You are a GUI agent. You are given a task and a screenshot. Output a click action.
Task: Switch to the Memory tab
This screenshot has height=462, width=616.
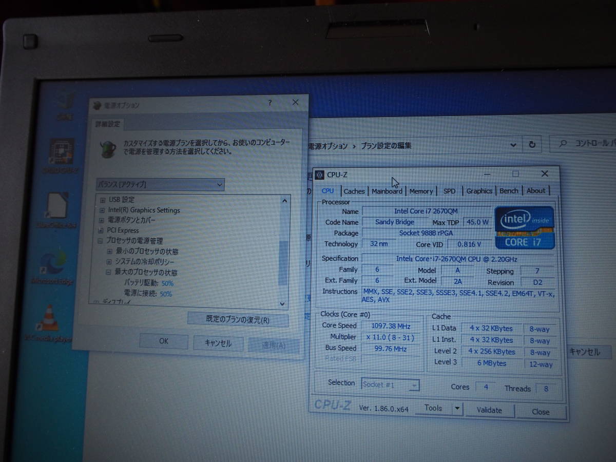421,191
